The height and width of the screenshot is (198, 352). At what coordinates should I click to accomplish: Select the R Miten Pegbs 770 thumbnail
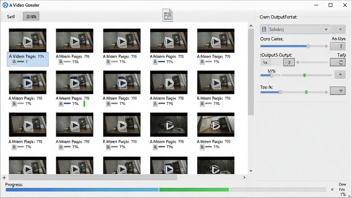(122, 124)
